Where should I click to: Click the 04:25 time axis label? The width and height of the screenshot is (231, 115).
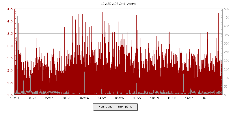click(102, 98)
